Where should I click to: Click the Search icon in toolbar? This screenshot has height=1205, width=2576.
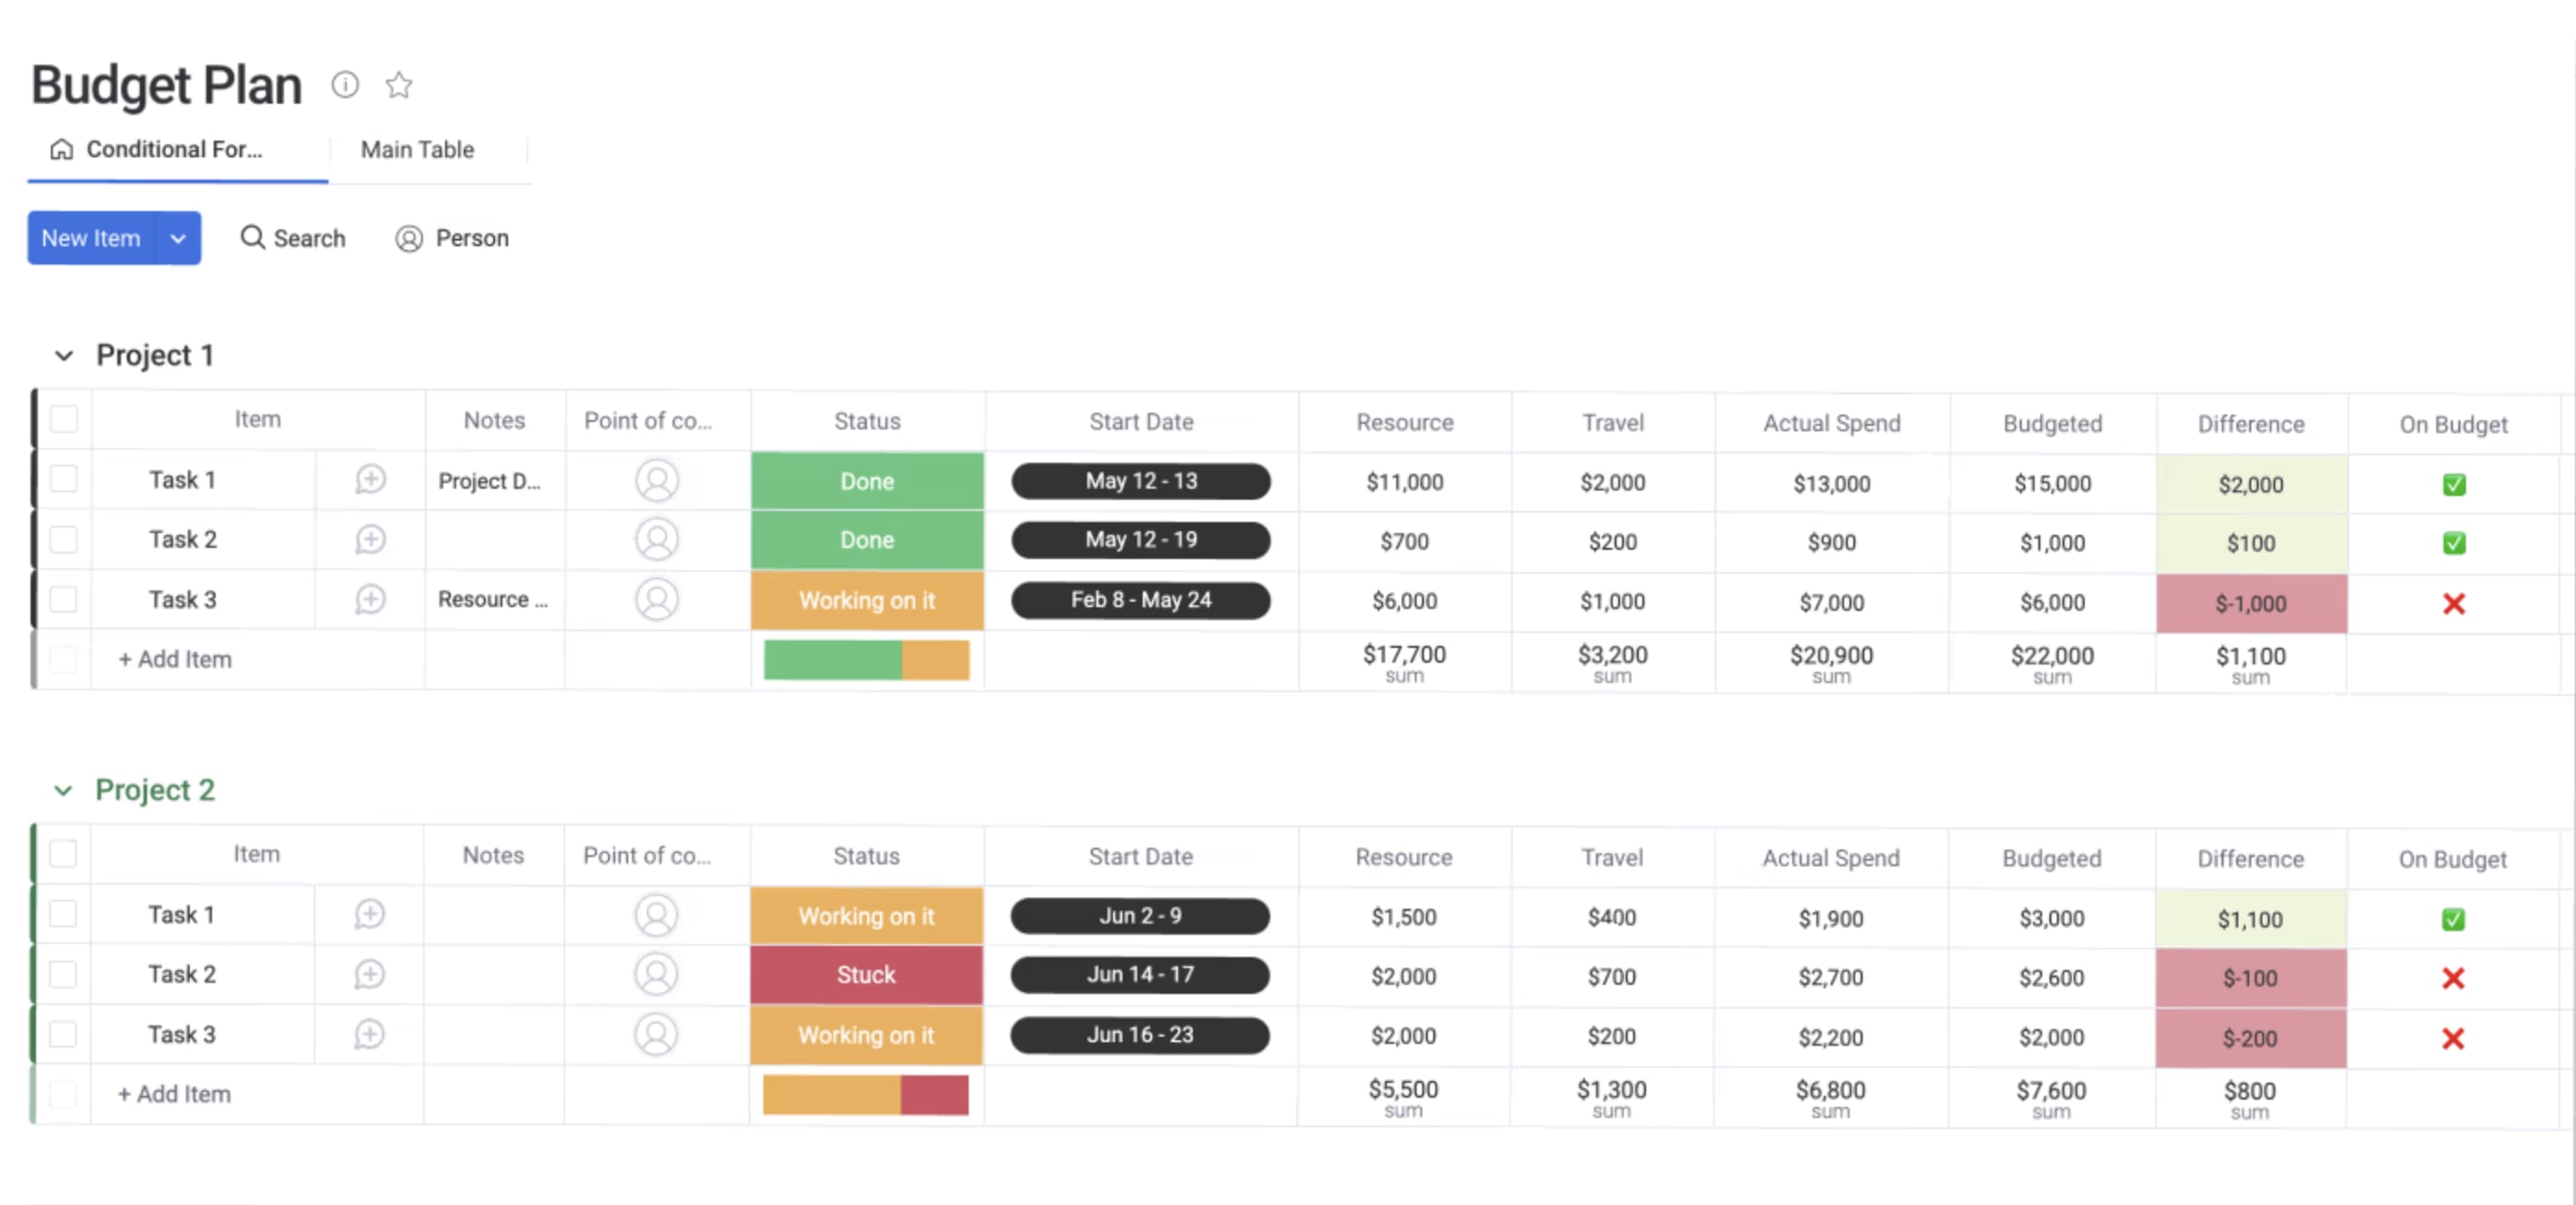tap(252, 239)
